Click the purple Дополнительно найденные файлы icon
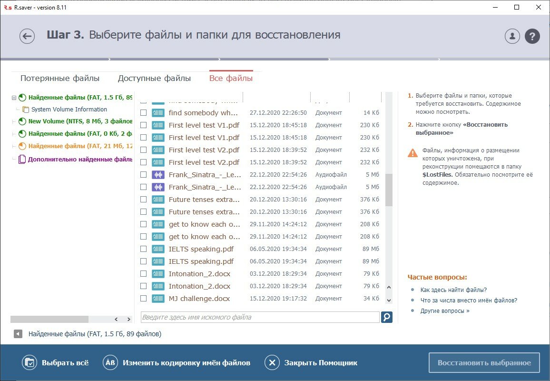 click(22, 160)
